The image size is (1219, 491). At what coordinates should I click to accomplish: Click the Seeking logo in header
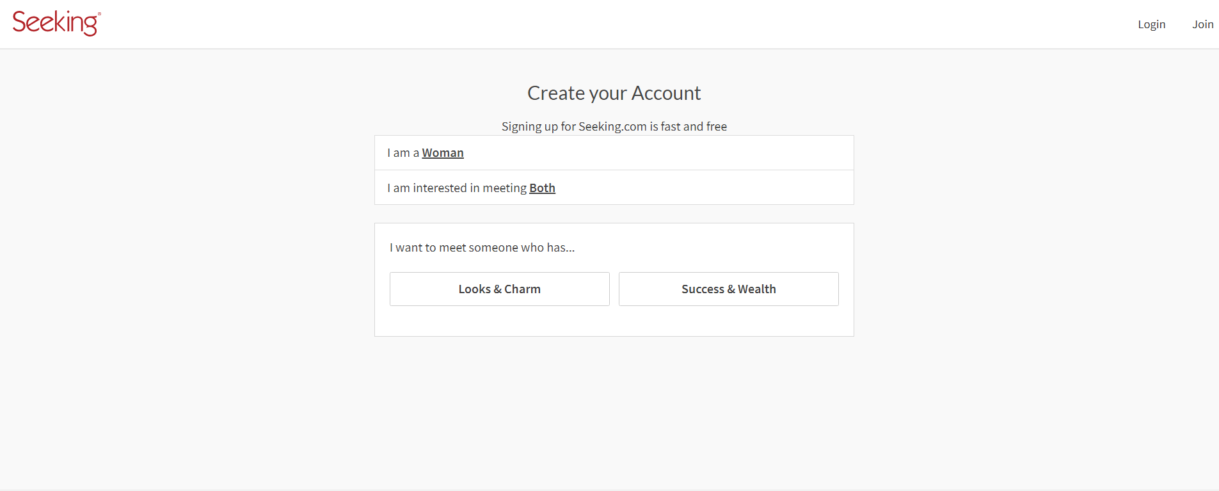tap(56, 24)
